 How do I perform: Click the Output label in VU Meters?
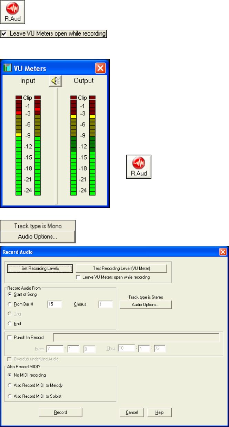tap(83, 81)
